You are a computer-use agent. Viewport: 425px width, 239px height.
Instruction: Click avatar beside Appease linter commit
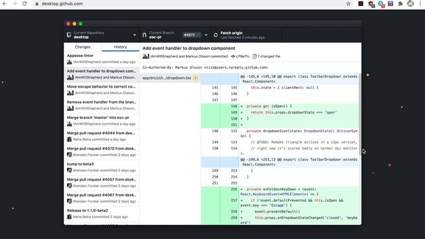tap(69, 62)
